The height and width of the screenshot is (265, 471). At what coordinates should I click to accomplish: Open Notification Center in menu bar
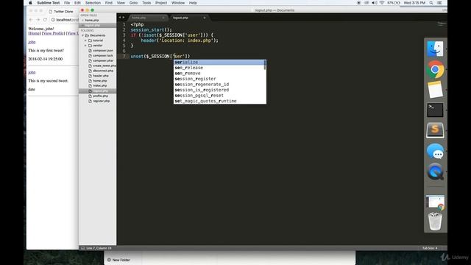[439, 3]
